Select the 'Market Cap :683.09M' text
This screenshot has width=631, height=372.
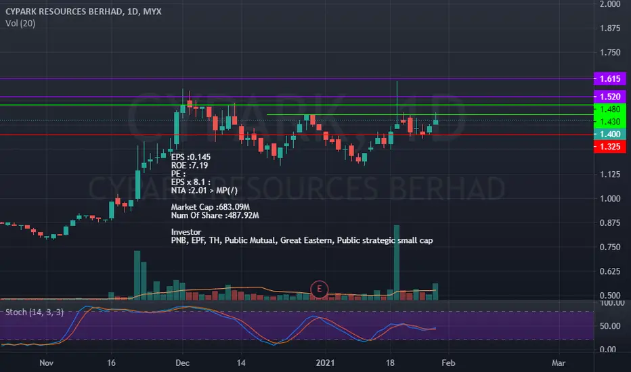pos(210,207)
